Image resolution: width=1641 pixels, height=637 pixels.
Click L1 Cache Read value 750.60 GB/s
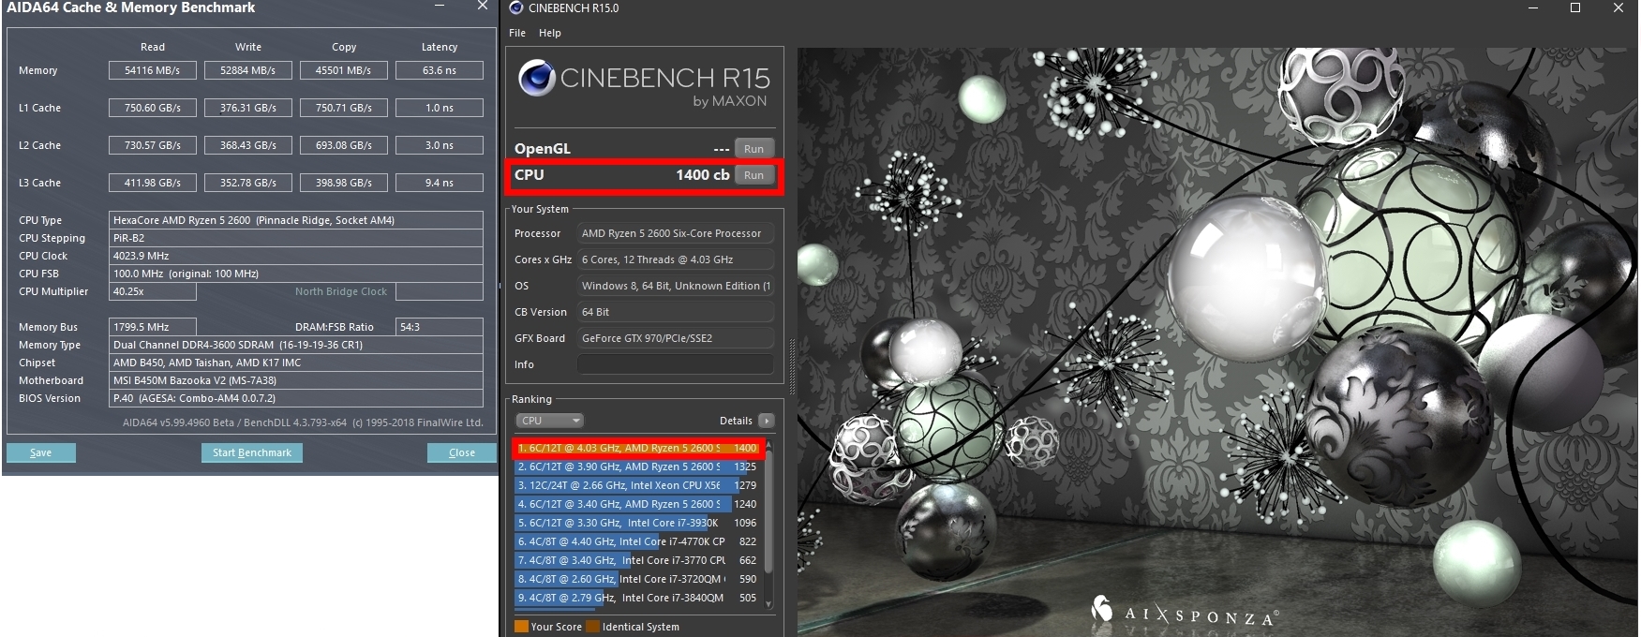click(153, 108)
